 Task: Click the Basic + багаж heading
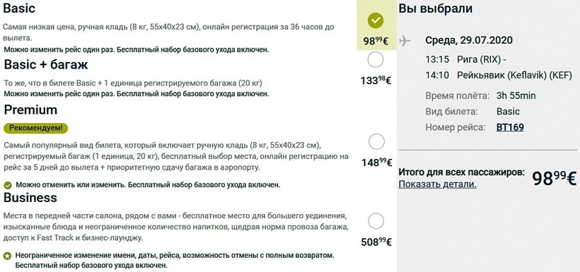(x=46, y=64)
